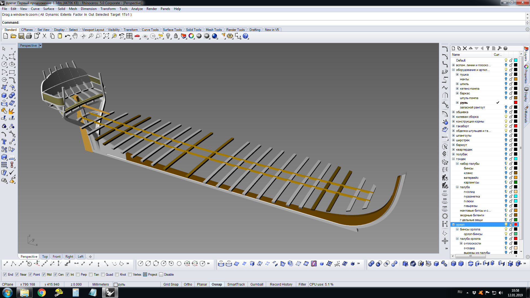Click the Open file folder icon
Image resolution: width=530 pixels, height=298 pixels.
13,36
